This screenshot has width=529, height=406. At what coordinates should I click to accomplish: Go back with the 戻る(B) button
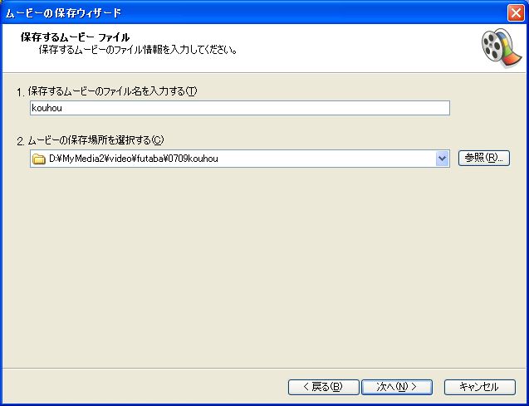point(323,387)
